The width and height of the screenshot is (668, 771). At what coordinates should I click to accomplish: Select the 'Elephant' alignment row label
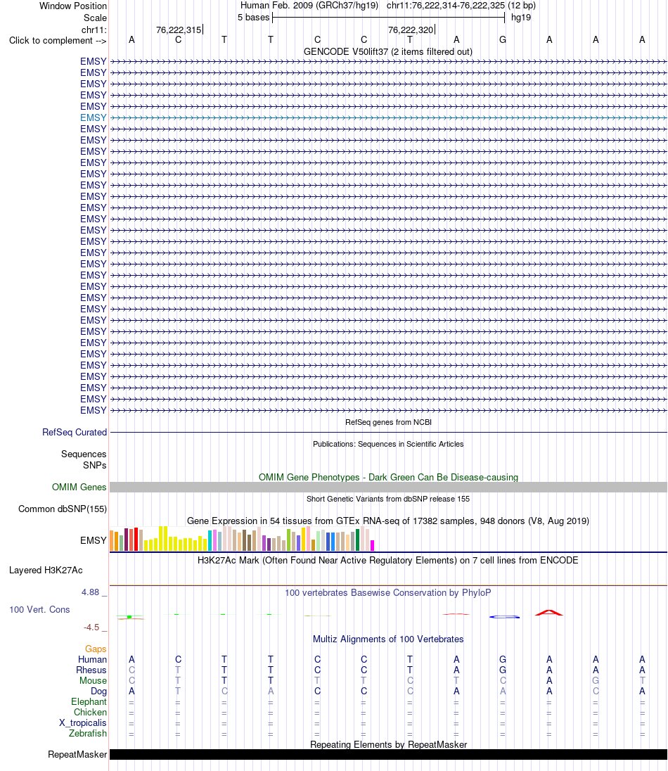89,701
